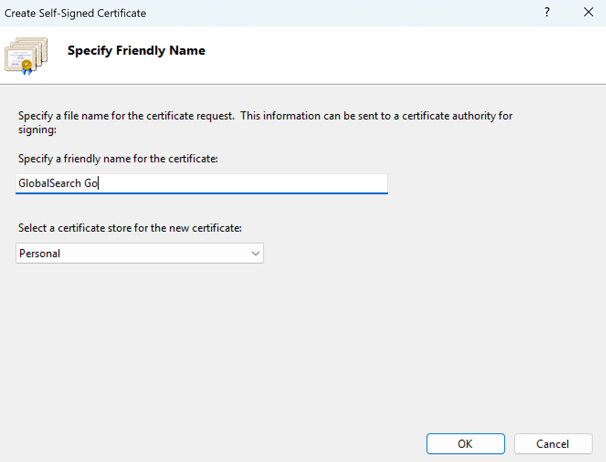
Task: Confirm the certificate with OK
Action: click(465, 443)
